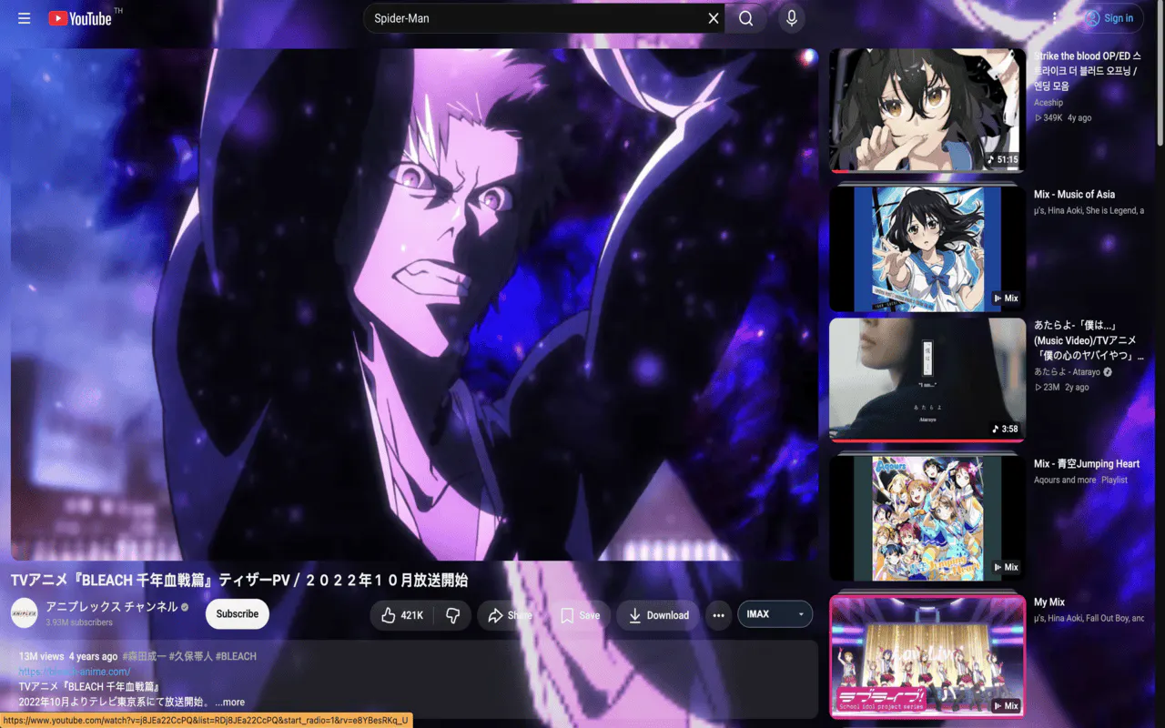Subscribe to the アニプレックス チャンネル channel
This screenshot has width=1165, height=728.
coord(238,614)
